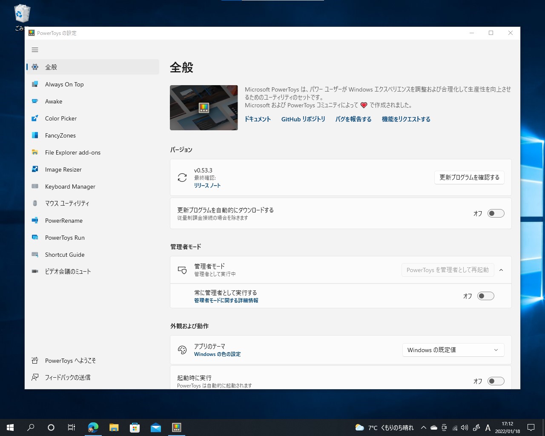This screenshot has width=545, height=436.
Task: Click the PowerToys Run sidebar icon
Action: pos(35,238)
